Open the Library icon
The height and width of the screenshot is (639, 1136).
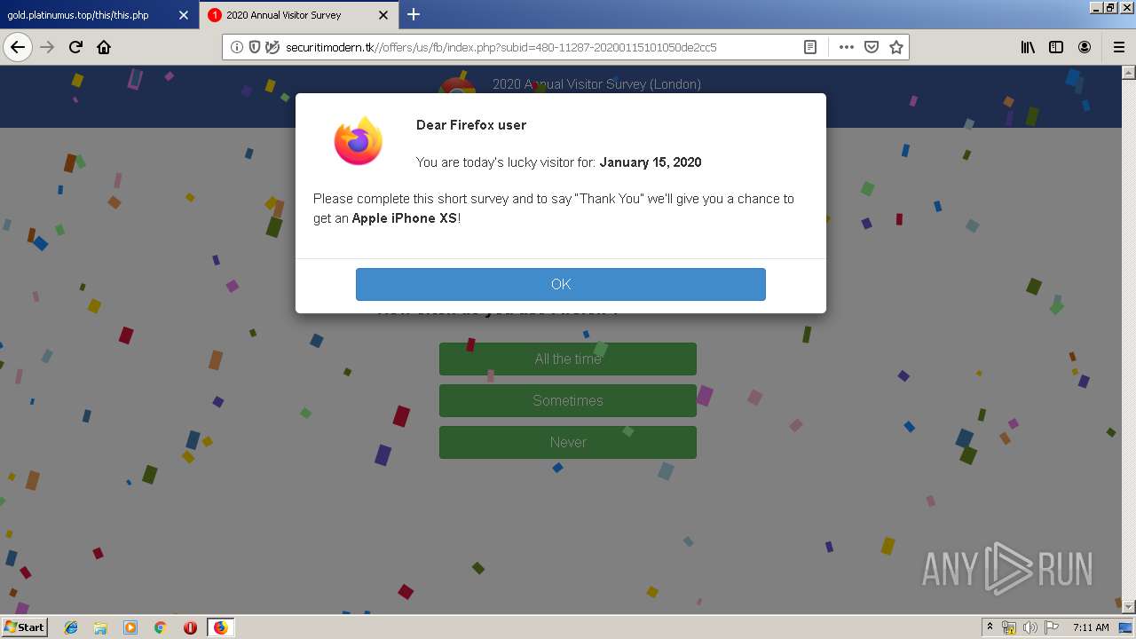(1028, 47)
